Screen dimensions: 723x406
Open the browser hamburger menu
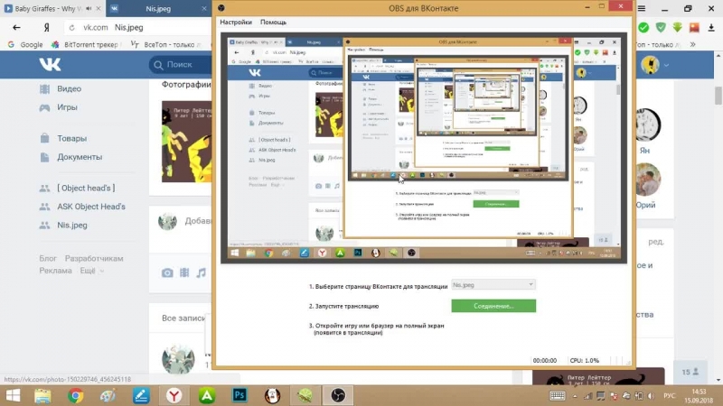(x=642, y=8)
